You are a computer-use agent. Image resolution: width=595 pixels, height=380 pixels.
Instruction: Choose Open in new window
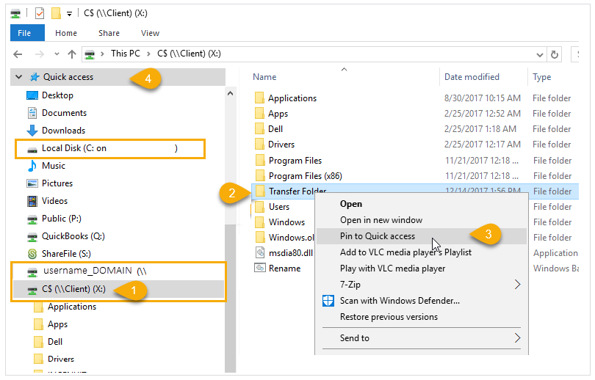[381, 220]
